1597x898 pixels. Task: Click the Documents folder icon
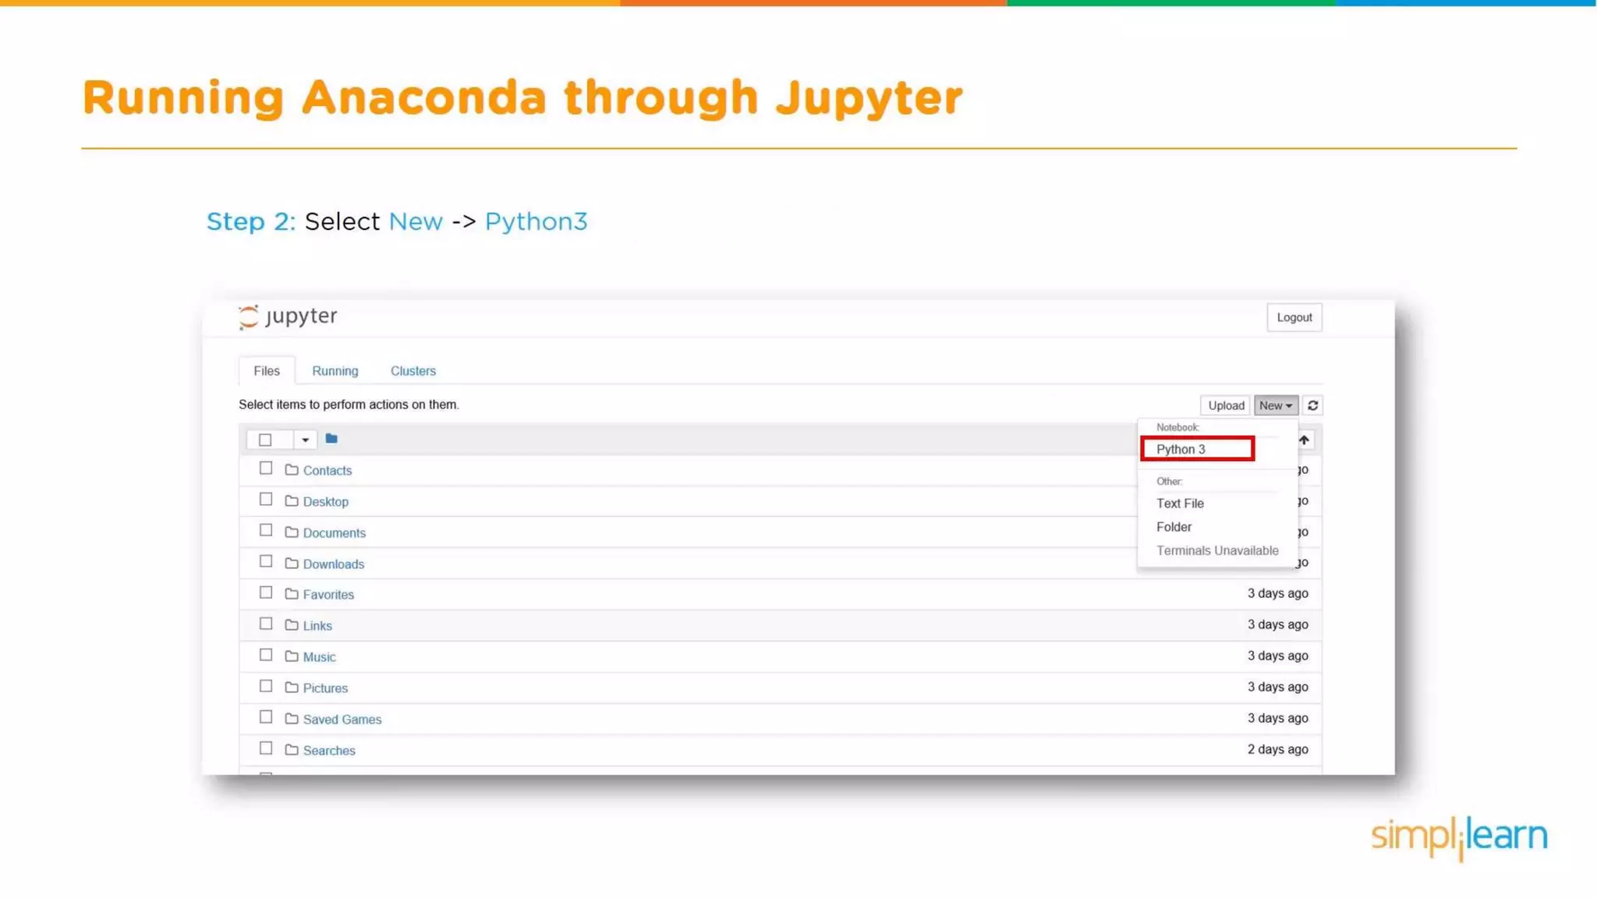(x=292, y=532)
